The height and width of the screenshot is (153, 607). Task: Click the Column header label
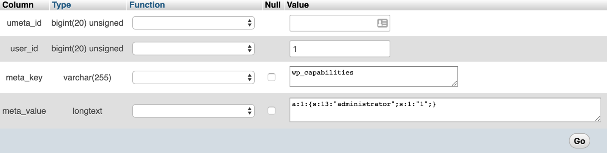click(x=18, y=5)
